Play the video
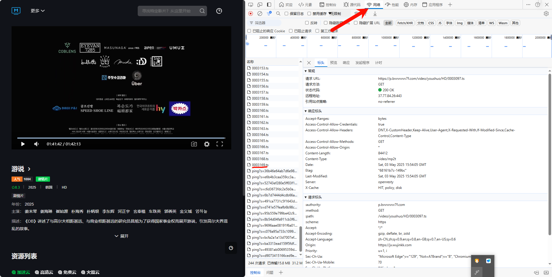This screenshot has height=277, width=552. (x=23, y=144)
